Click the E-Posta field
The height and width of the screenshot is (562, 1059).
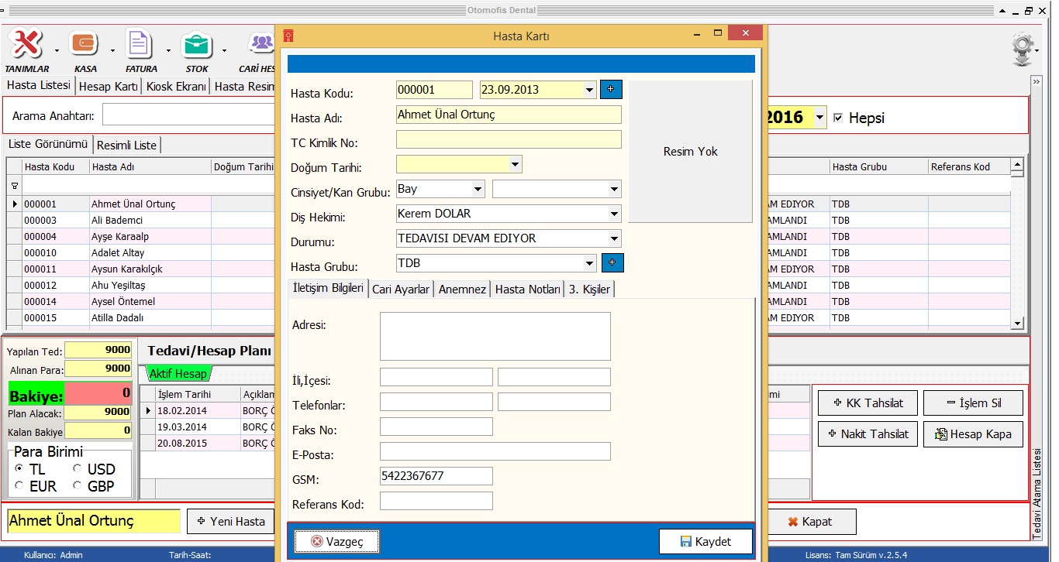[x=495, y=451]
